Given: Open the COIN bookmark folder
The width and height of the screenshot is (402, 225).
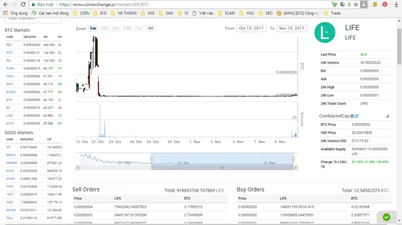Looking at the screenshot, I should pyautogui.click(x=81, y=13).
